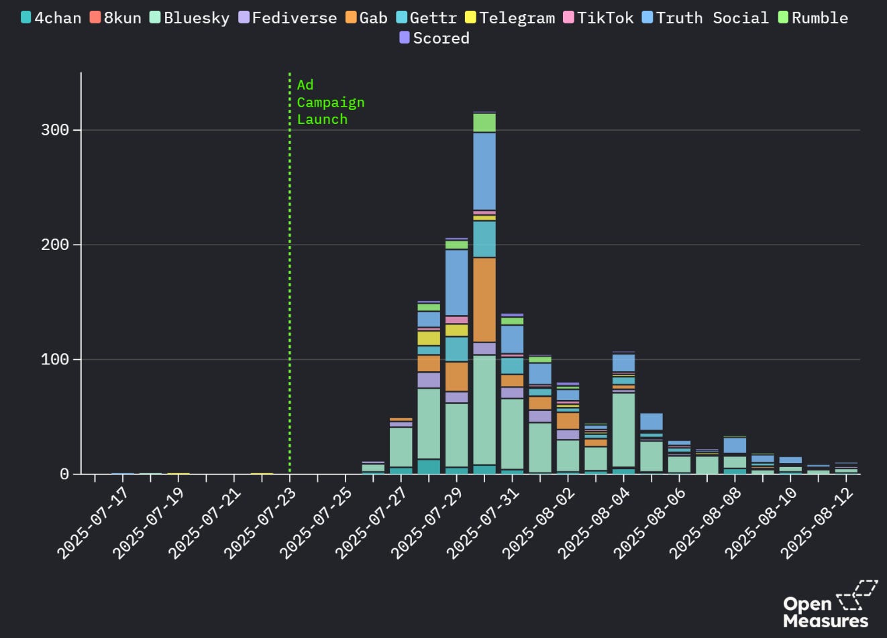This screenshot has height=638, width=887.
Task: Select the tallest bar's blue Truth Social segment
Action: (x=484, y=172)
